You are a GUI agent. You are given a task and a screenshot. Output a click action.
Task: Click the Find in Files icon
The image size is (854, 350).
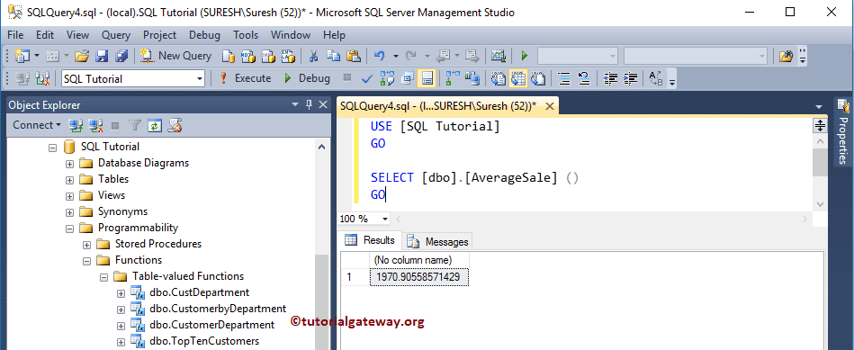(x=786, y=56)
